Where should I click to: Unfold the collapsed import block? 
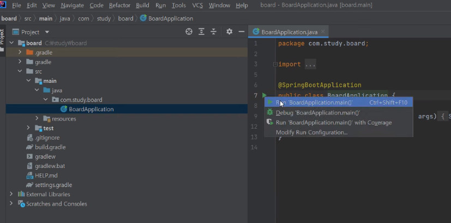275,64
